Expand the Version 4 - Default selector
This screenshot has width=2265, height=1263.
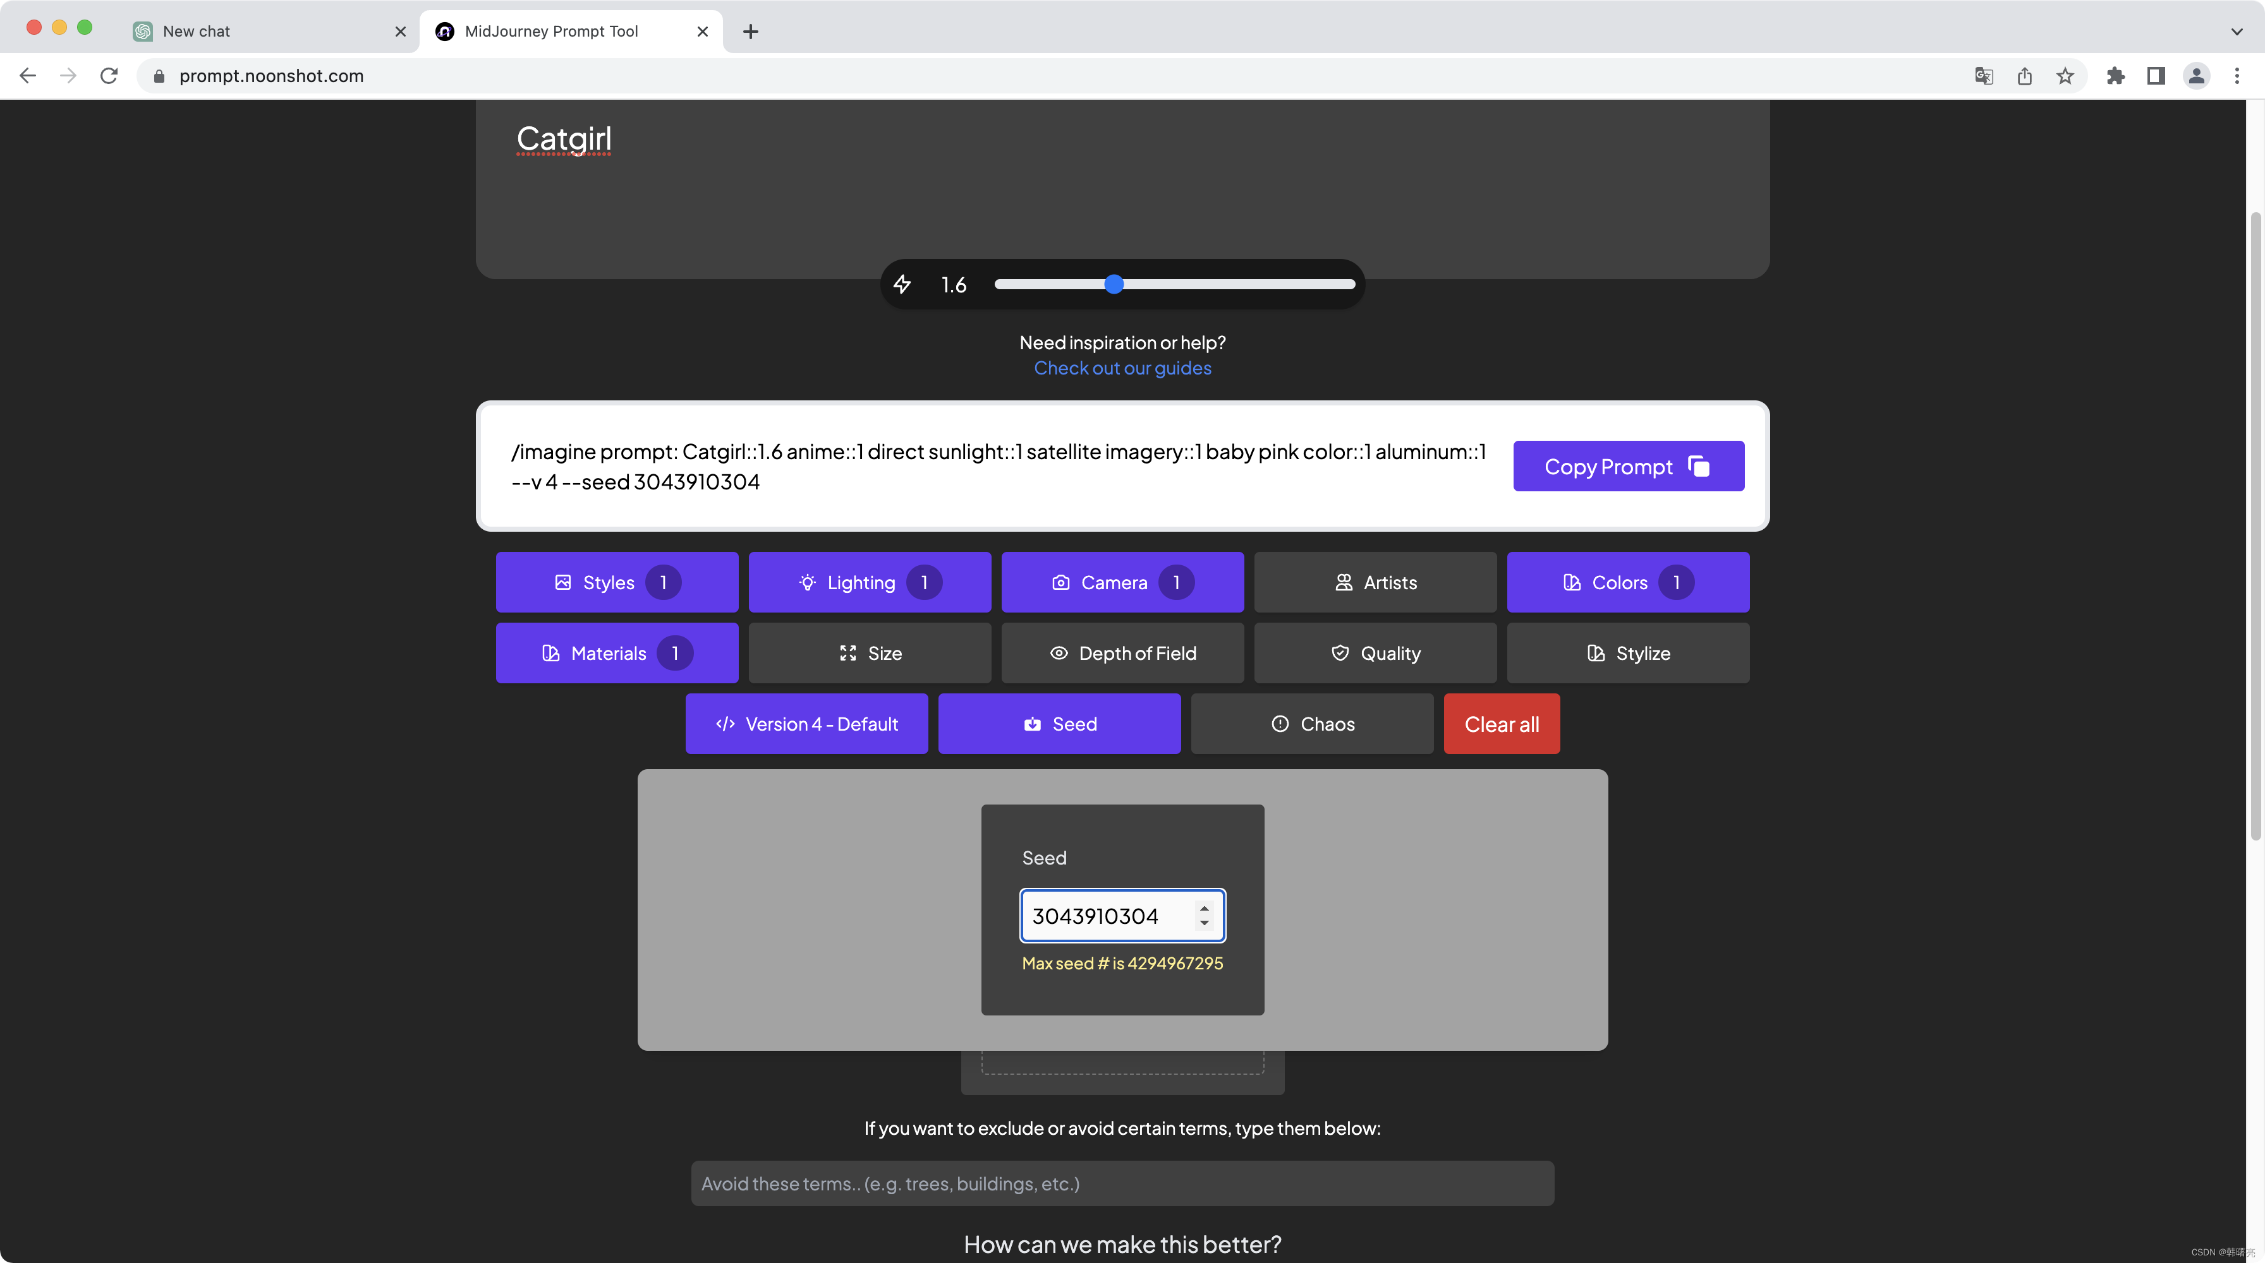[x=806, y=724]
